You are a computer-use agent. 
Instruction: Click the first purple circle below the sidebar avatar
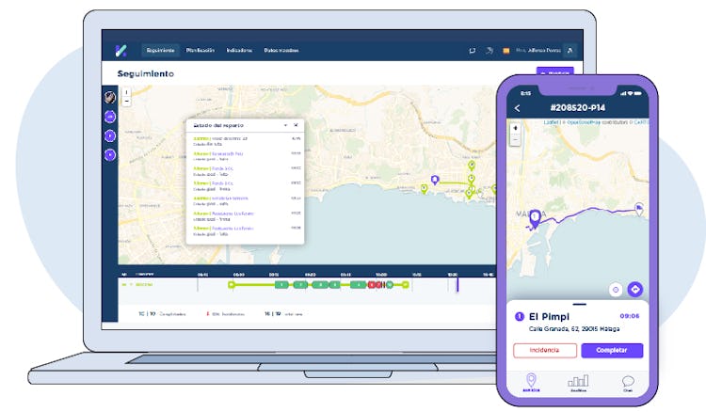point(110,117)
